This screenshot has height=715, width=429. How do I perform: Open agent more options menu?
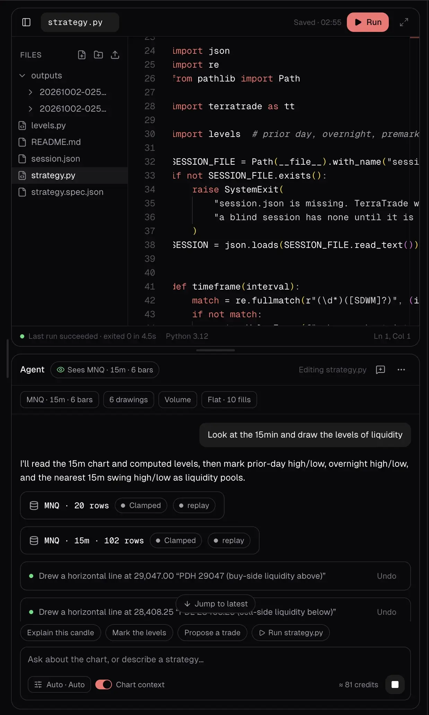pyautogui.click(x=401, y=370)
